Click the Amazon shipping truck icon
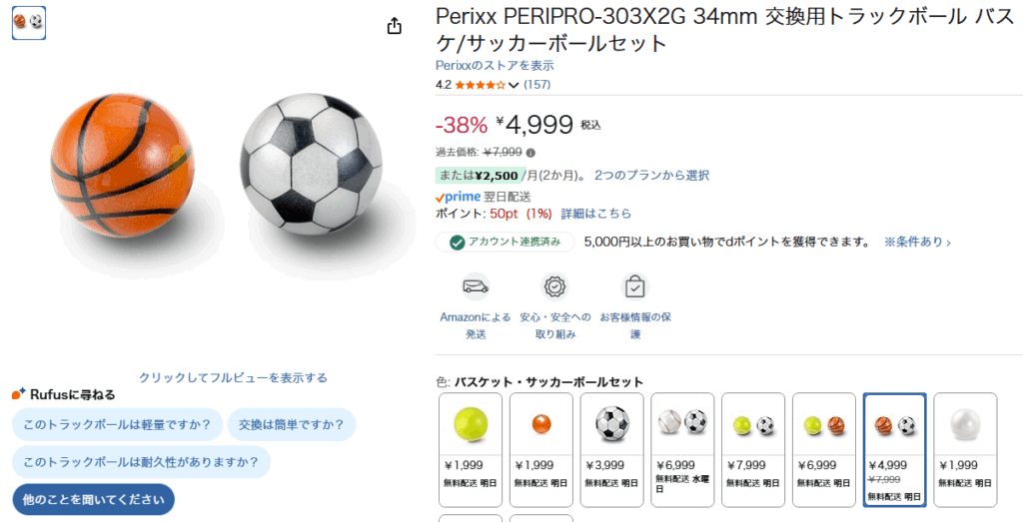Viewport: 1023px width, 522px height. click(476, 287)
